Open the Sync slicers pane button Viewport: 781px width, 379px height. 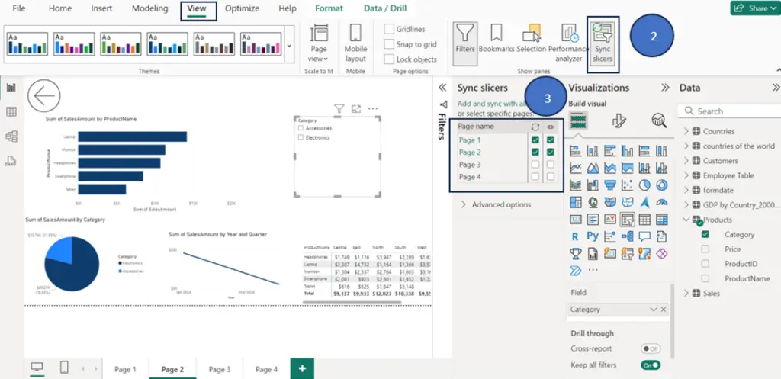pos(603,43)
